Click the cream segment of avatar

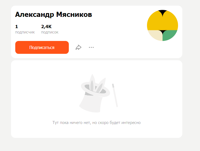coord(156,35)
